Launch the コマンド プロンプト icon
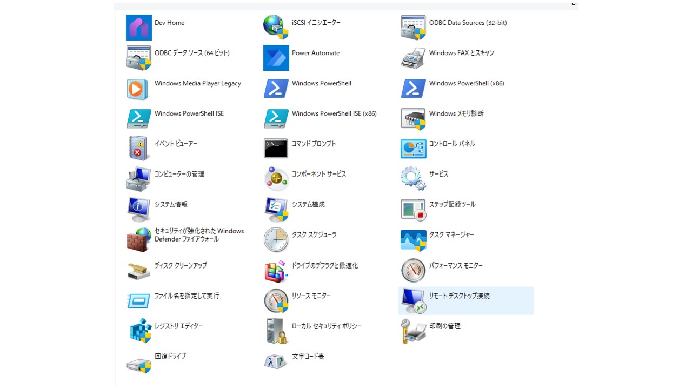 (276, 149)
